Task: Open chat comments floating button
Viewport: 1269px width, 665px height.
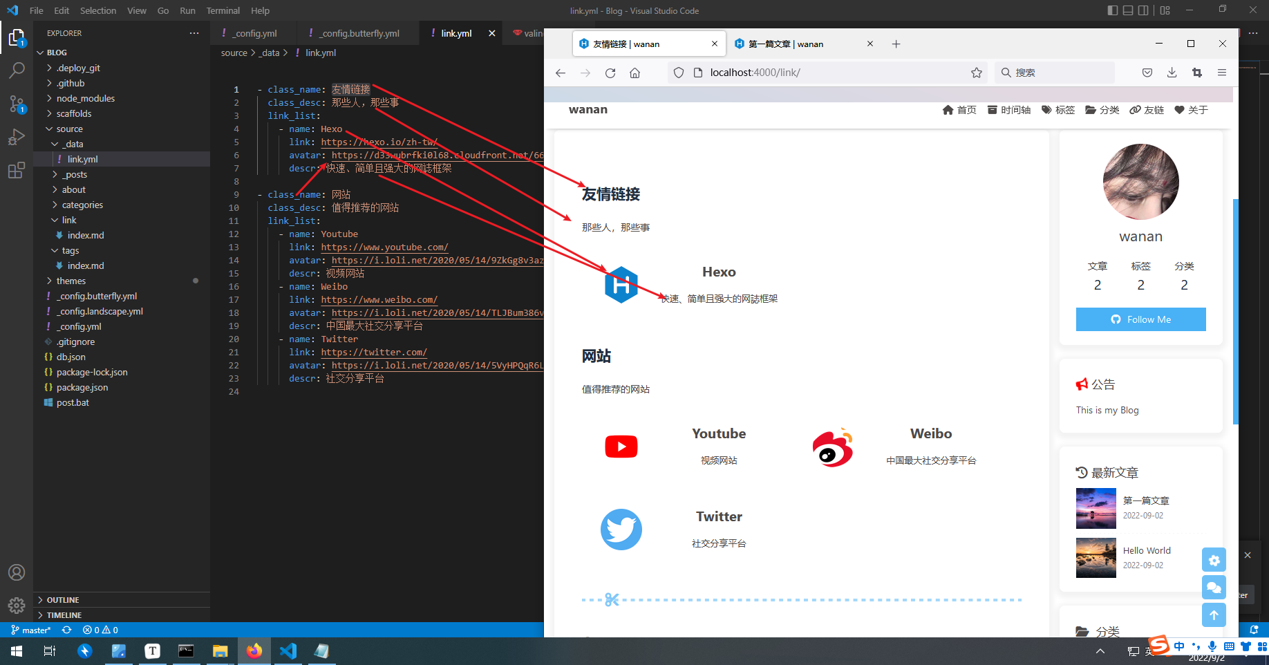Action: click(1214, 588)
